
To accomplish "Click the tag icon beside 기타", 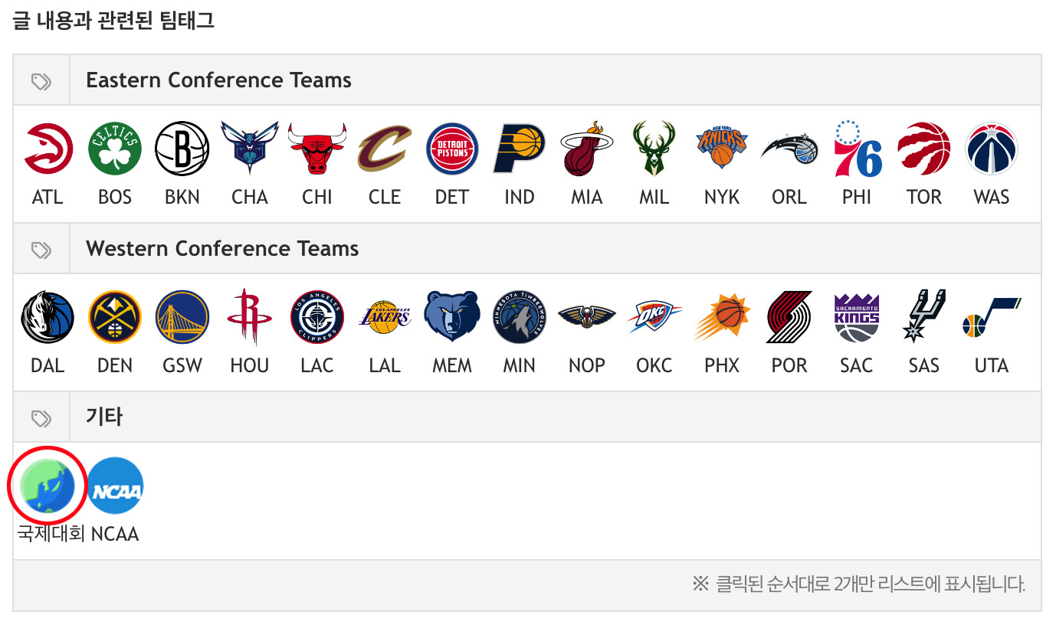I will pos(41,417).
